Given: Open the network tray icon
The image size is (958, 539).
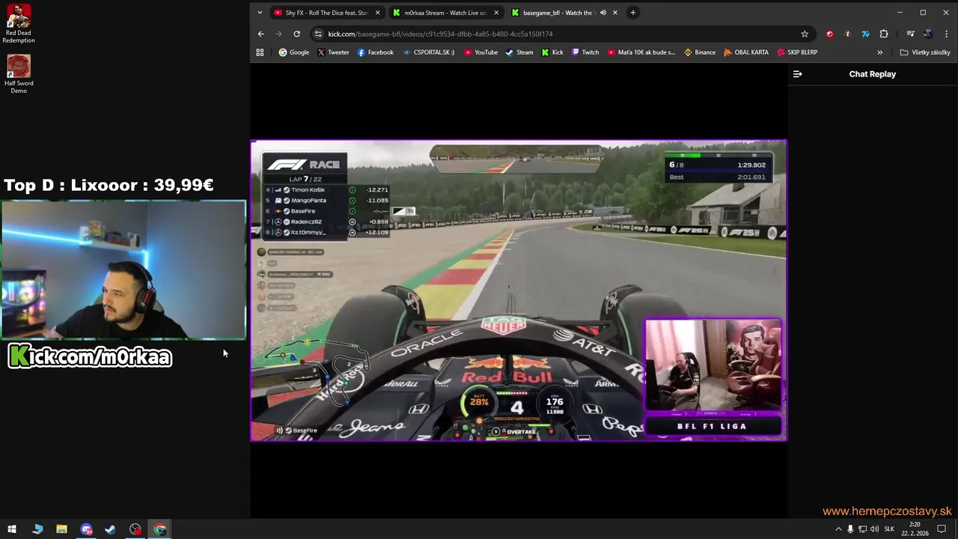Looking at the screenshot, I should [x=862, y=529].
